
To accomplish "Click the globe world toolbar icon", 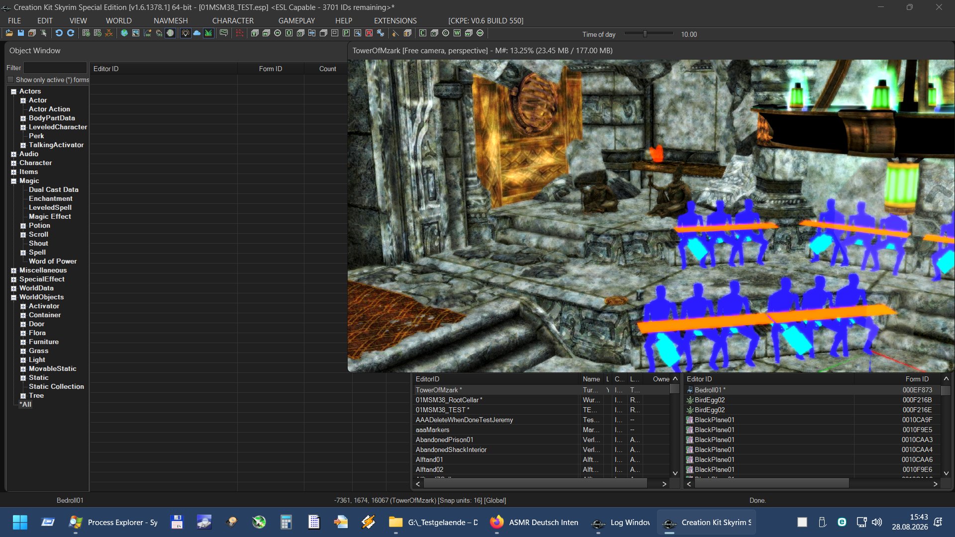I will coord(124,33).
